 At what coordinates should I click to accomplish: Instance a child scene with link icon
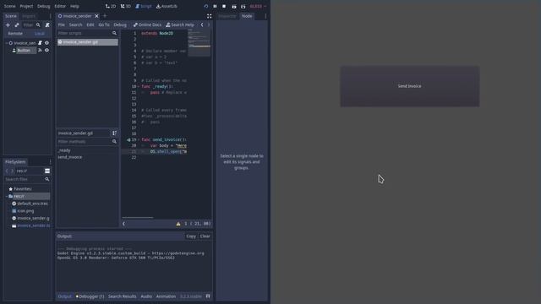pos(17,24)
